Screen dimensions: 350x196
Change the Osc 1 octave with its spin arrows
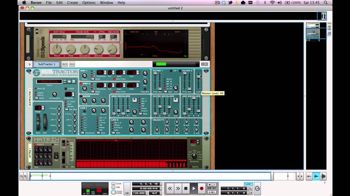pyautogui.click(x=113, y=72)
